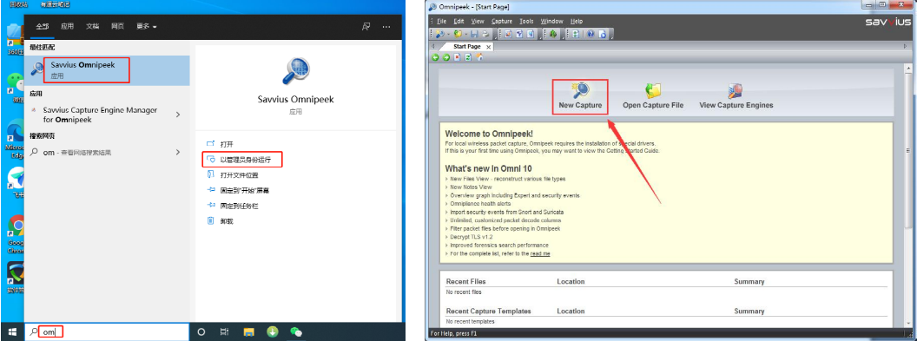
Task: Select the Start Page tab
Action: 466,46
